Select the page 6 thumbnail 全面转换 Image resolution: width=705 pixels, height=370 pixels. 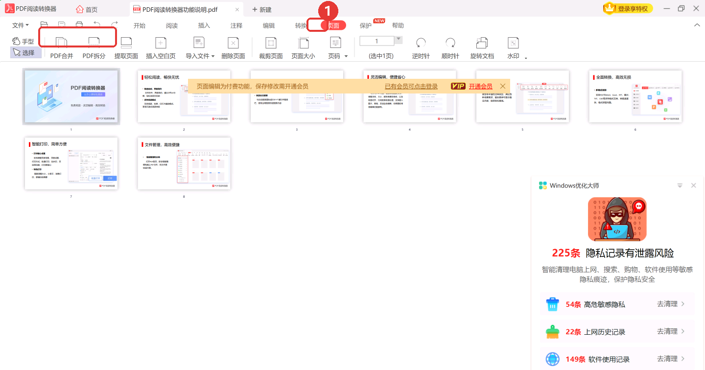635,96
